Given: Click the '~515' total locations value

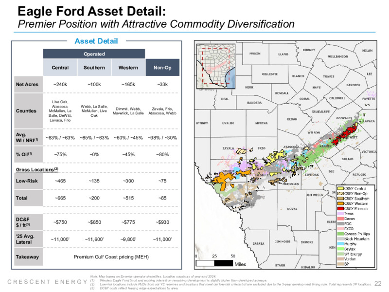Looking at the screenshot, I should click(128, 198).
